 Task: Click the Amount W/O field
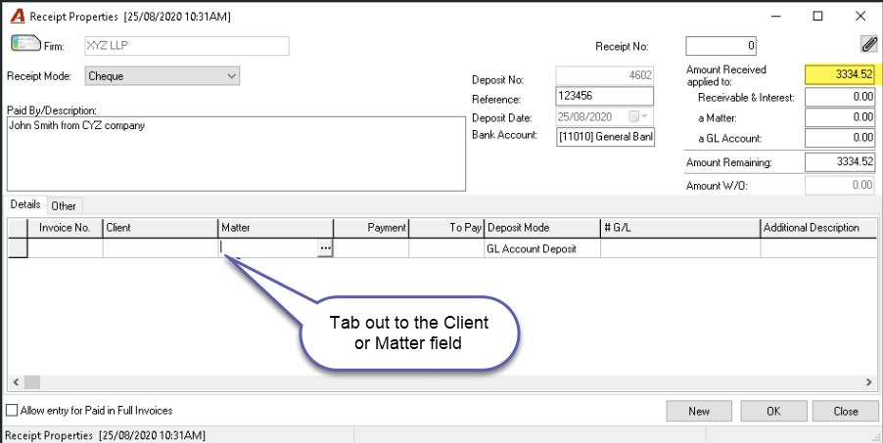click(840, 185)
